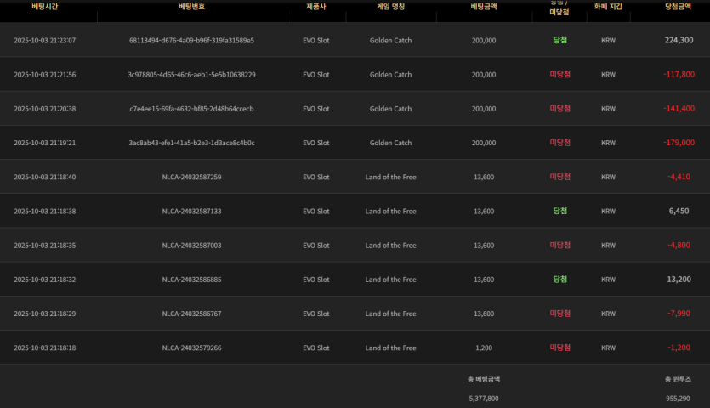The width and height of the screenshot is (710, 408).
Task: Click win amount 6,450
Action: coord(679,211)
